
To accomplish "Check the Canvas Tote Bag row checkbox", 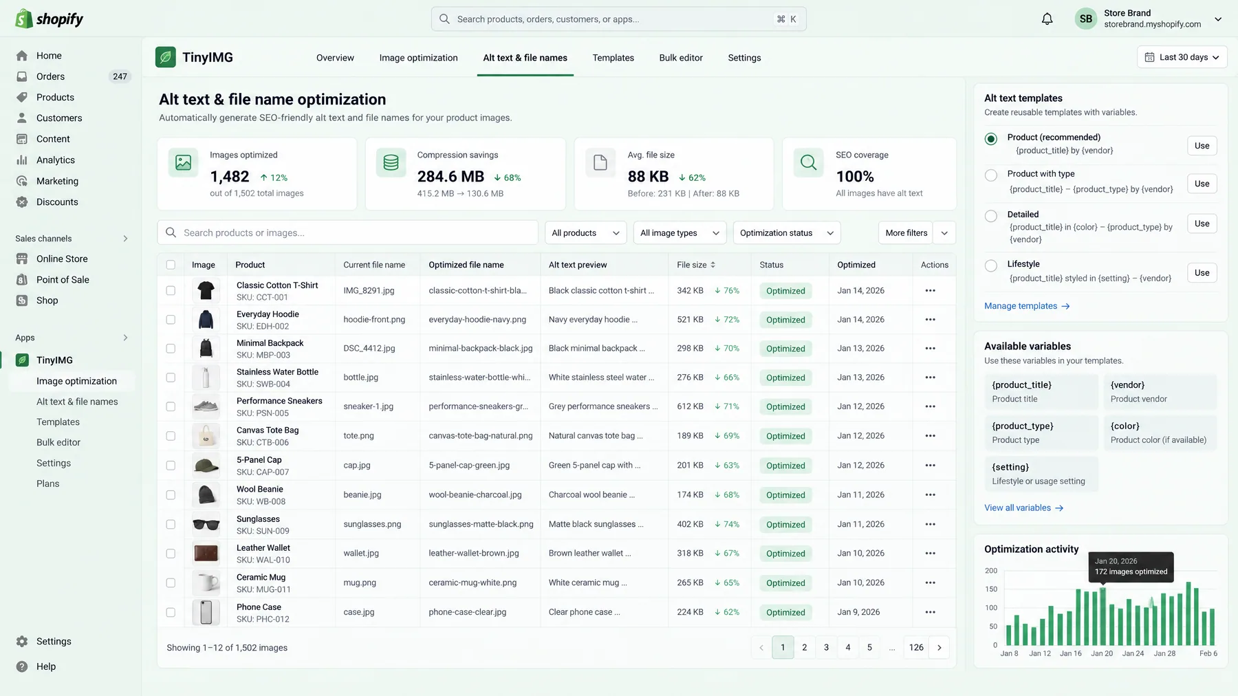I will (x=171, y=436).
